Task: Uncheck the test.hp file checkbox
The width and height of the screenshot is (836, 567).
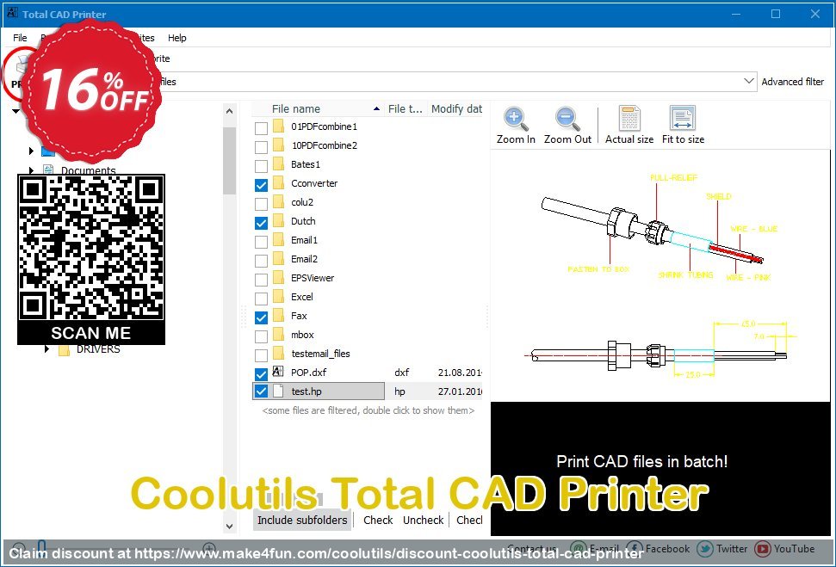Action: pos(261,391)
